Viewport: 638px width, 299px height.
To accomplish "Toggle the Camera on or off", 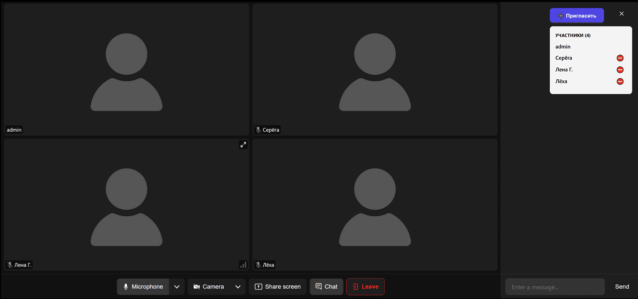I will point(208,287).
